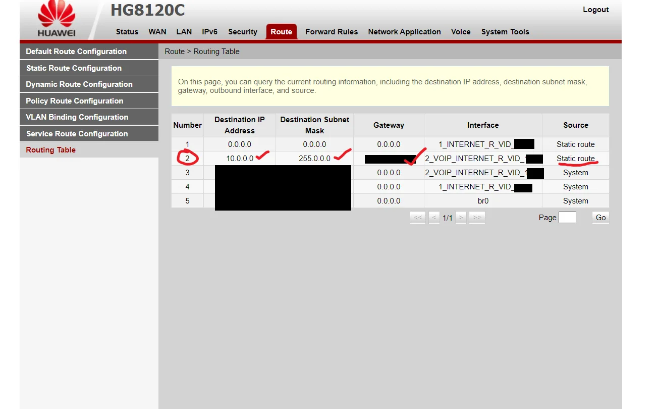Switch to the WAN tab
Viewport: 658px width, 409px height.
(157, 32)
